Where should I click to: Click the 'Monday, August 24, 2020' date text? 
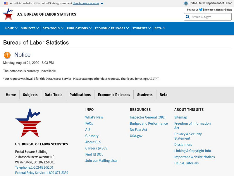click(21, 63)
